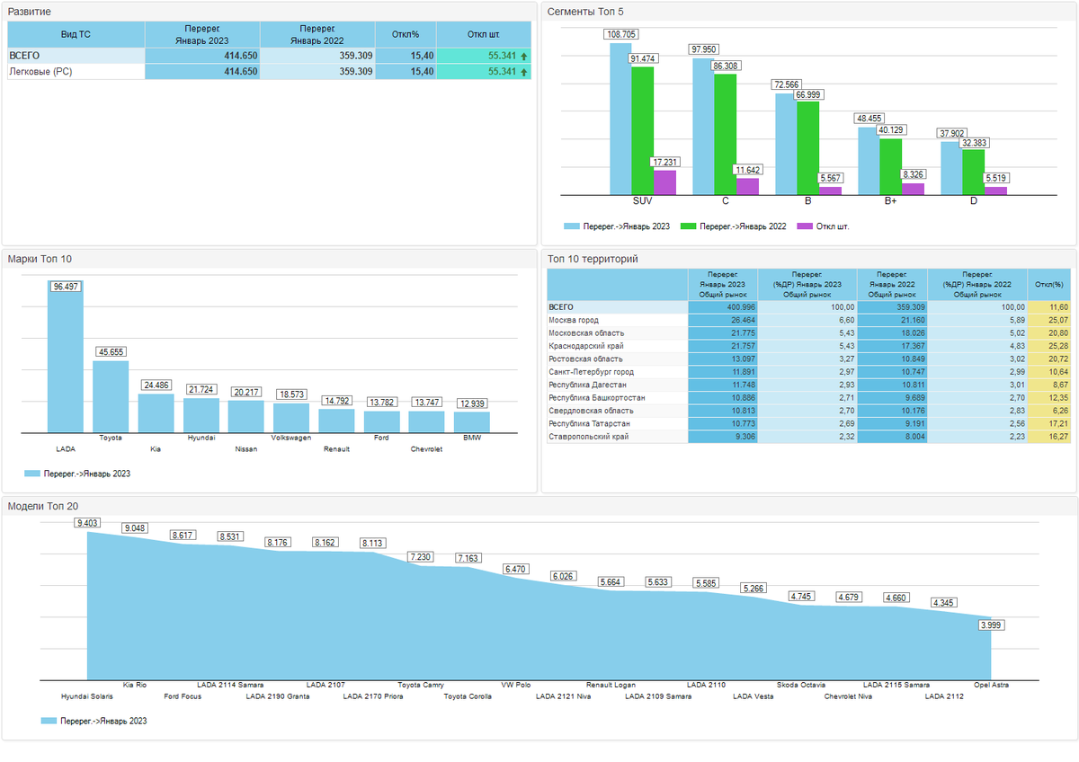Image resolution: width=1079 pixels, height=762 pixels.
Task: Select the Москва город row in territories table
Action: point(807,320)
